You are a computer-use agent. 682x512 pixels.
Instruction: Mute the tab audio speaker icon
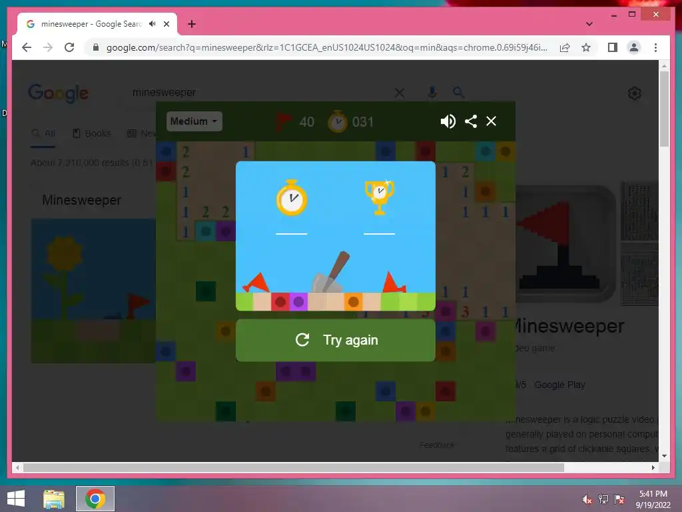coord(153,24)
